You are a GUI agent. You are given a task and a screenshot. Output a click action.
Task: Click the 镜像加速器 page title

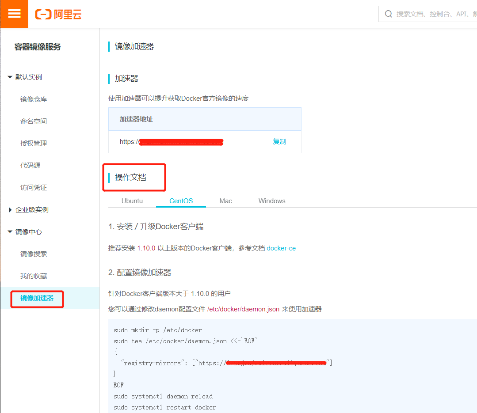[x=134, y=46]
